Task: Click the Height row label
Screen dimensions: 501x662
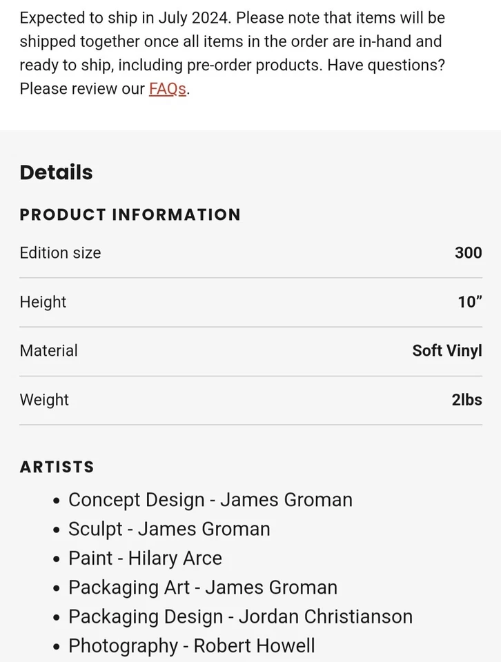Action: (x=43, y=302)
